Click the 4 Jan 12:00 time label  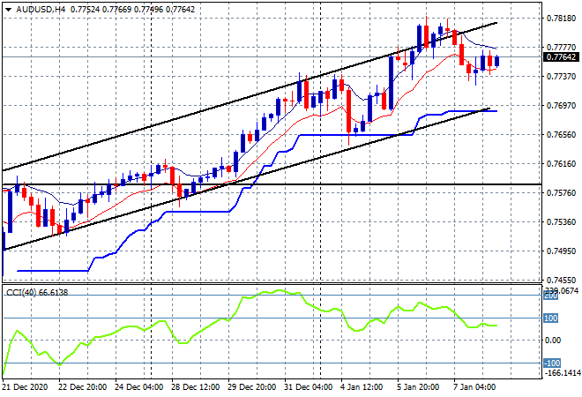tap(362, 387)
